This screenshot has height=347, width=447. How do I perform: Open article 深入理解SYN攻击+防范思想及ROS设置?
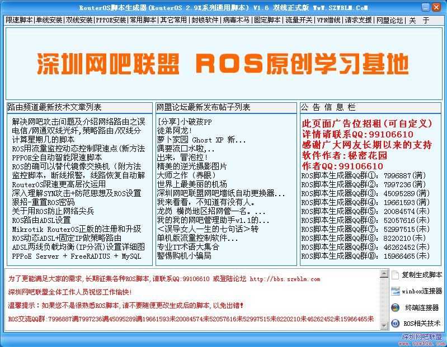click(77, 193)
